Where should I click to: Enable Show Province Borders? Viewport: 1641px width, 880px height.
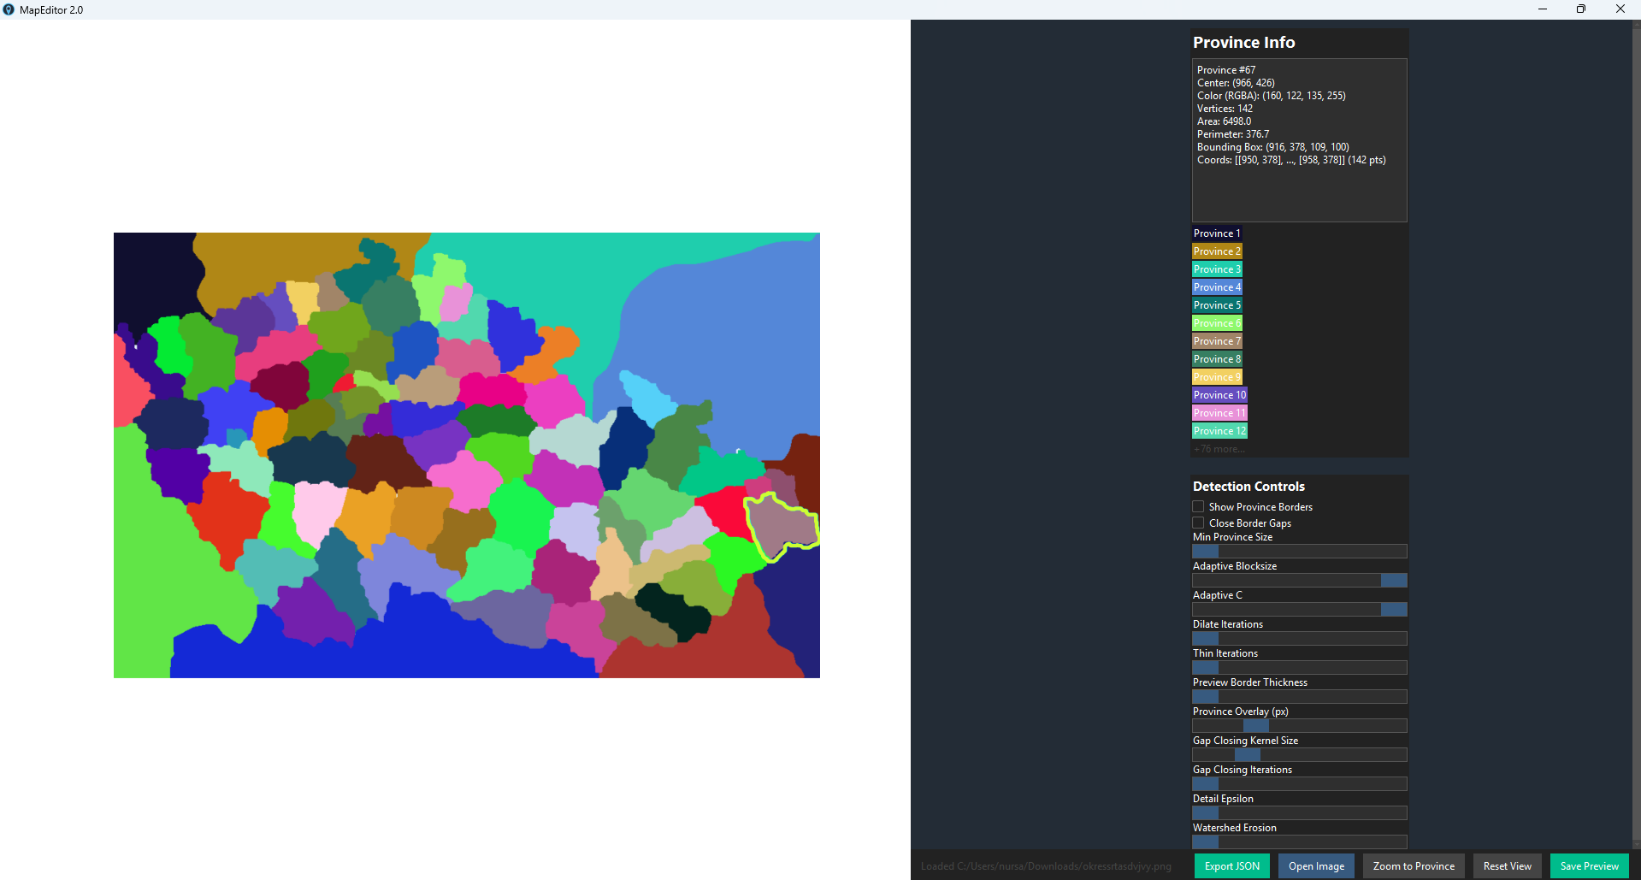1198,506
